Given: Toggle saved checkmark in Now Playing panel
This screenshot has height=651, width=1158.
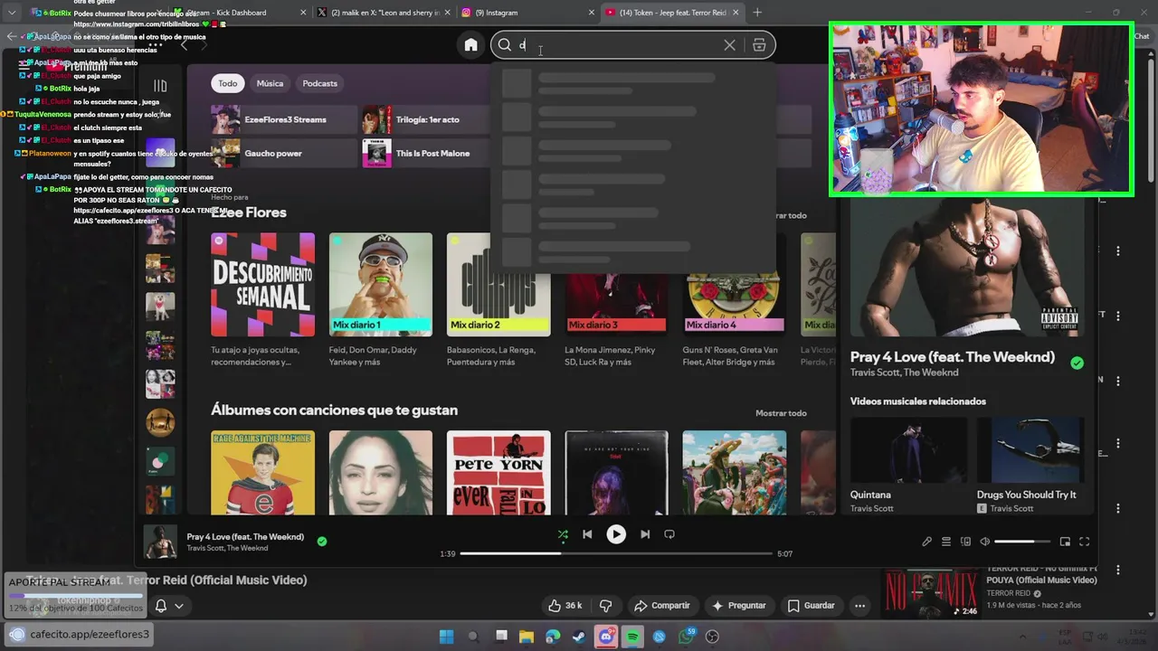Looking at the screenshot, I should pos(1077,363).
